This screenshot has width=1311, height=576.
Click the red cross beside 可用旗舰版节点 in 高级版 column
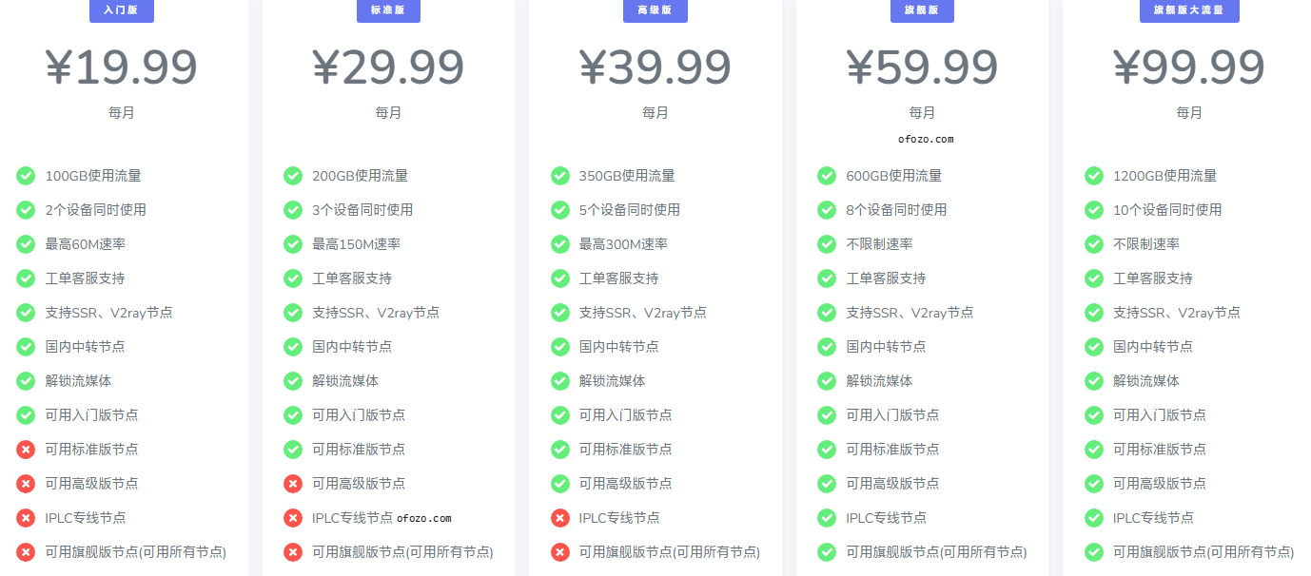point(560,552)
